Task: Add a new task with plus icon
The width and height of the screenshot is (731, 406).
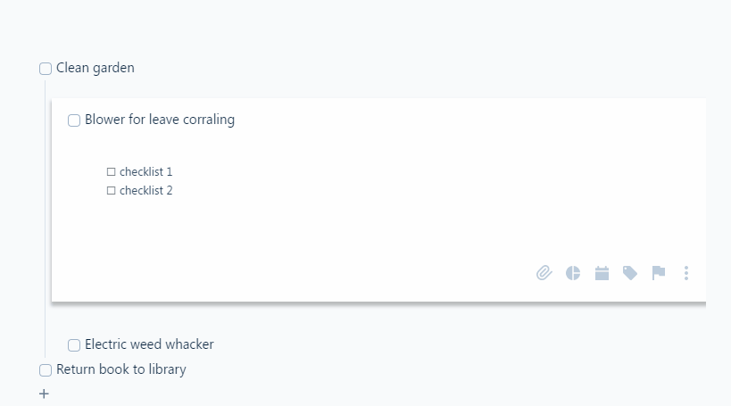Action: [44, 394]
